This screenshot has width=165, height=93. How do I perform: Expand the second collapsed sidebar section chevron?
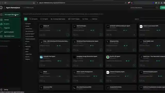[x=19, y=46]
